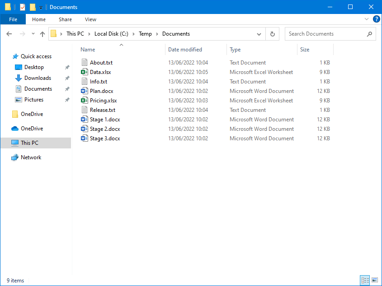Open the Pricing.xlsx Excel worksheet
Screen dimensions: 382x286
[103, 100]
